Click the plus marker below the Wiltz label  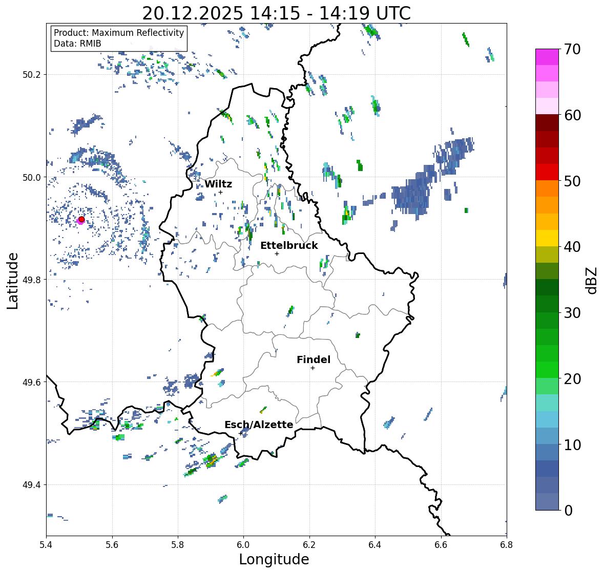(x=220, y=192)
